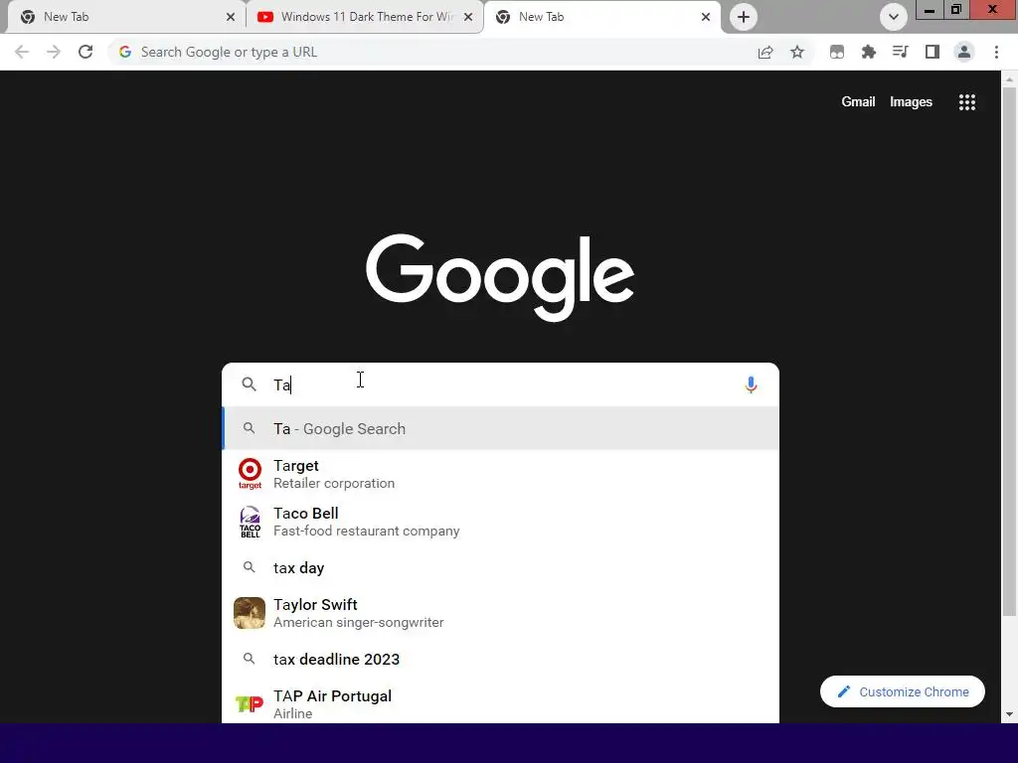Choose the Taco Bell suggestion
Viewport: 1018px width, 763px height.
pyautogui.click(x=501, y=522)
